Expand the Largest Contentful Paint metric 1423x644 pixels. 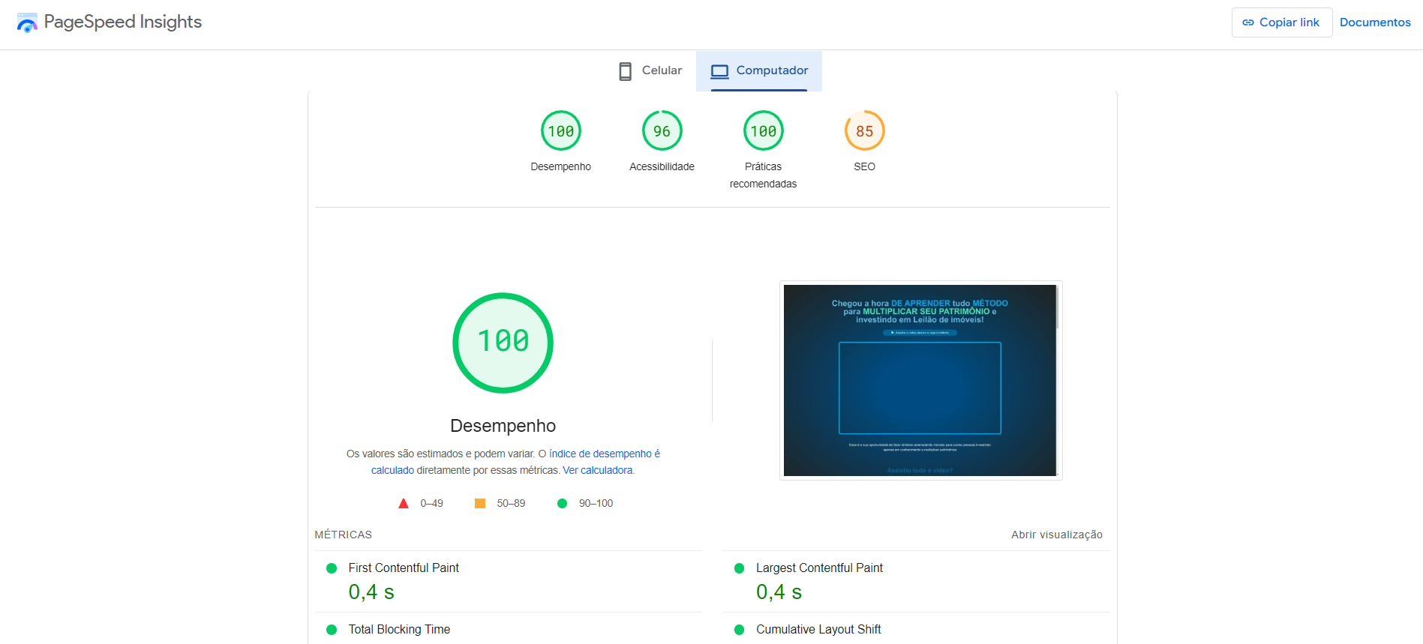tap(819, 568)
